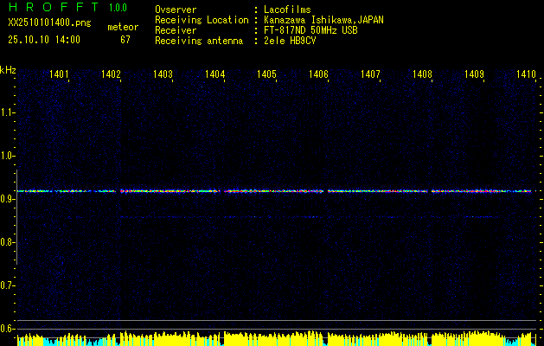The height and width of the screenshot is (346, 544).
Task: Click the 1405 time marker
Action: (267, 75)
